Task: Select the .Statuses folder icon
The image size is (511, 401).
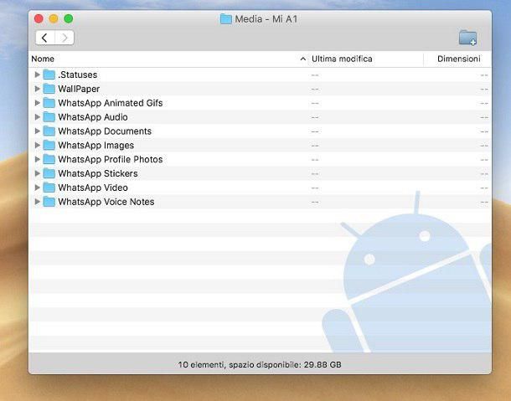Action: point(49,75)
